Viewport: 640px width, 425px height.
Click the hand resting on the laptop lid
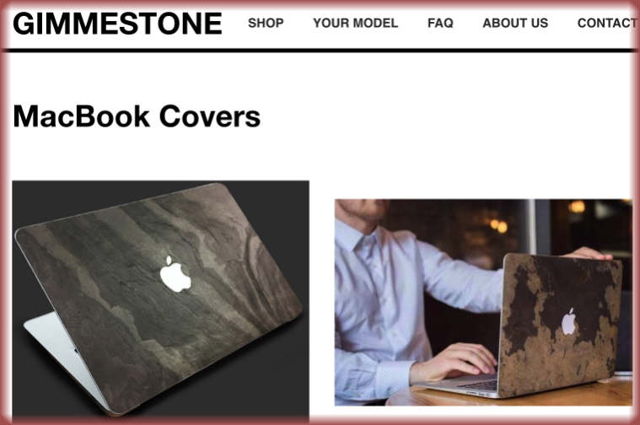pyautogui.click(x=589, y=254)
